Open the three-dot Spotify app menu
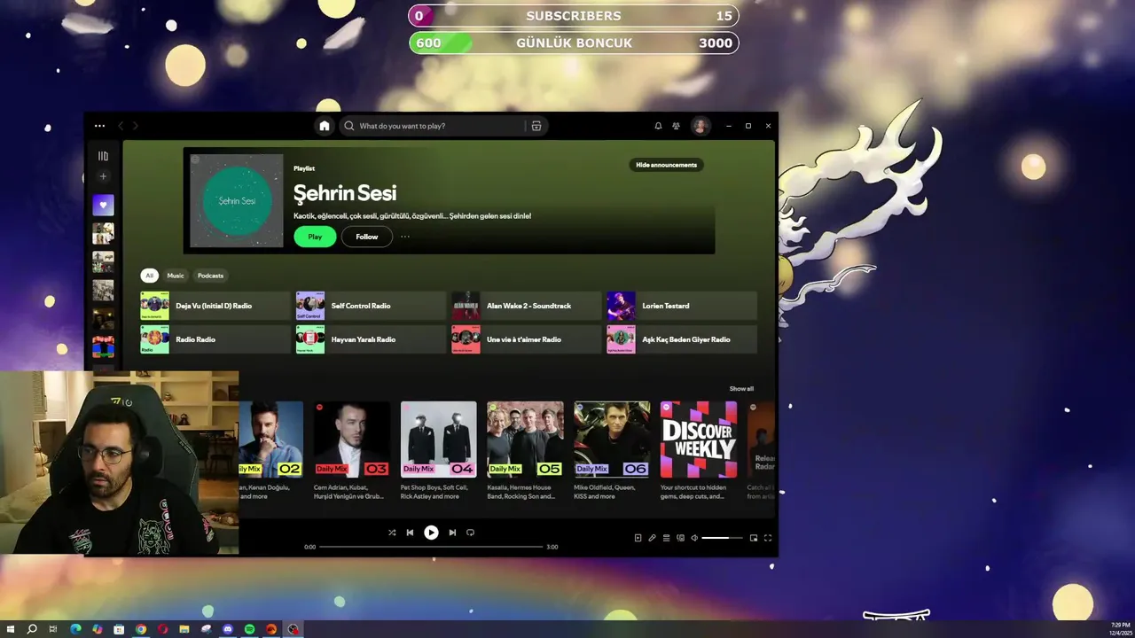 99,126
